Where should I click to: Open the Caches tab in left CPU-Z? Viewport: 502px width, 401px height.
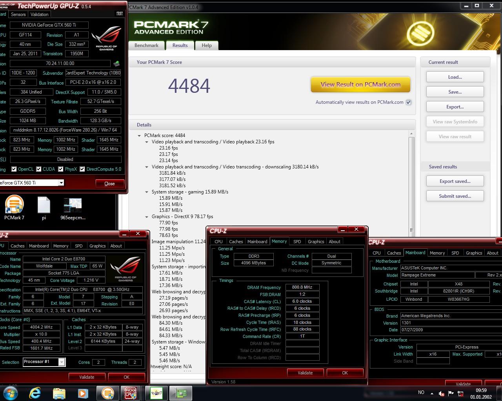(x=18, y=246)
